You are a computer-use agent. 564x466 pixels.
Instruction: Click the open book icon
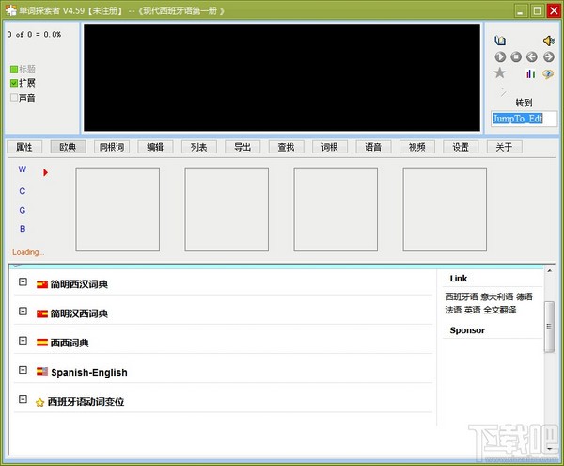(500, 40)
